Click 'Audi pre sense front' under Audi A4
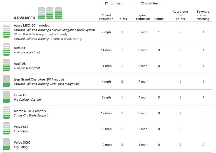Viewport: 216px width, 153px height. [x=27, y=52]
